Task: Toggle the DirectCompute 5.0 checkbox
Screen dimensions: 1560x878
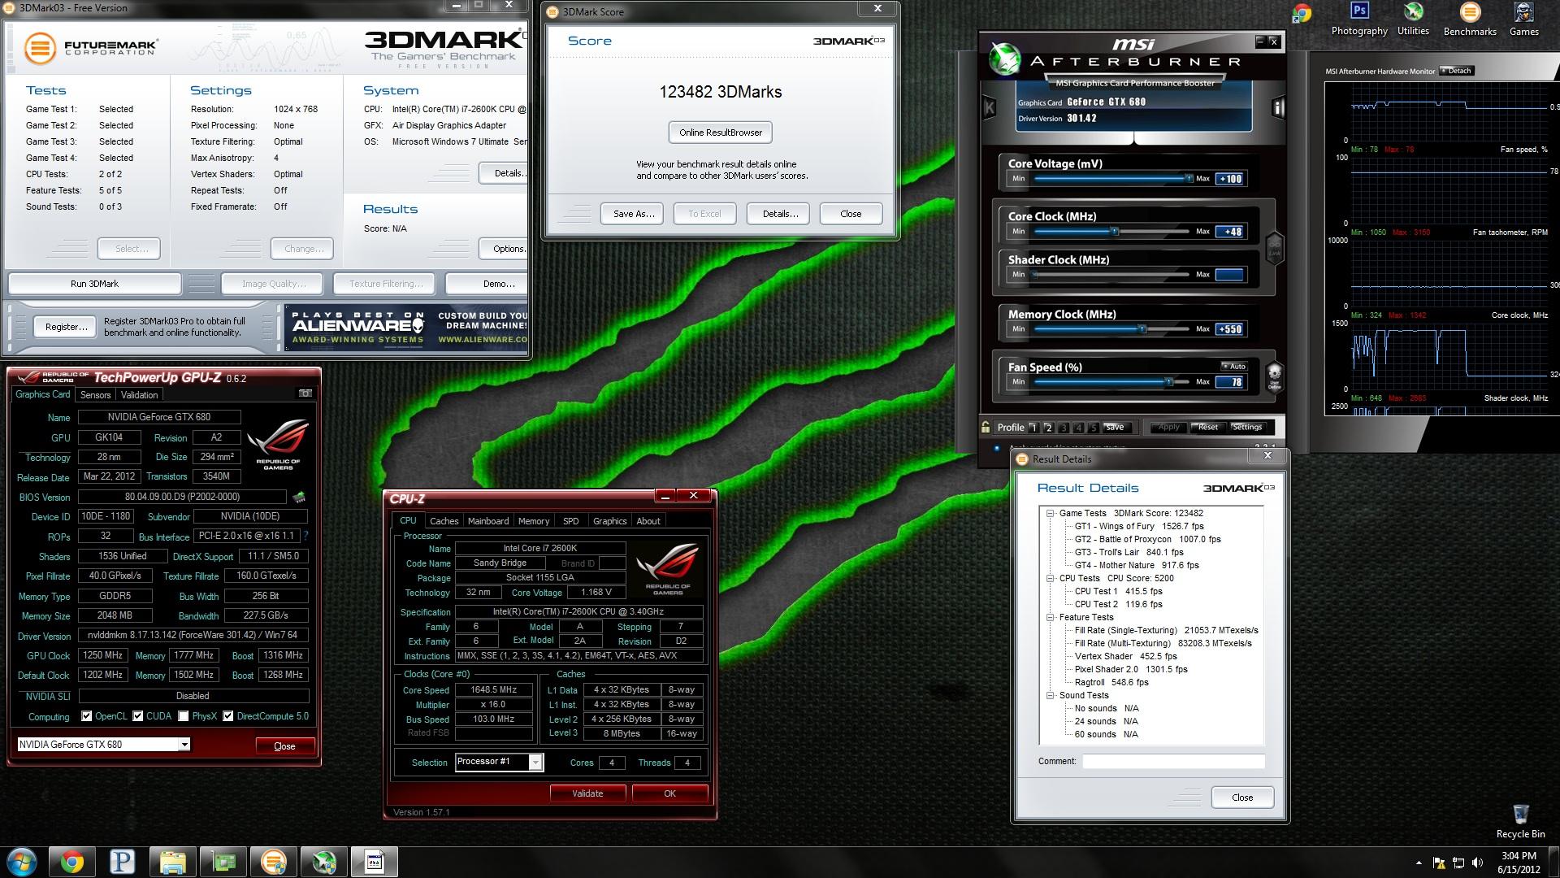Action: tap(228, 716)
